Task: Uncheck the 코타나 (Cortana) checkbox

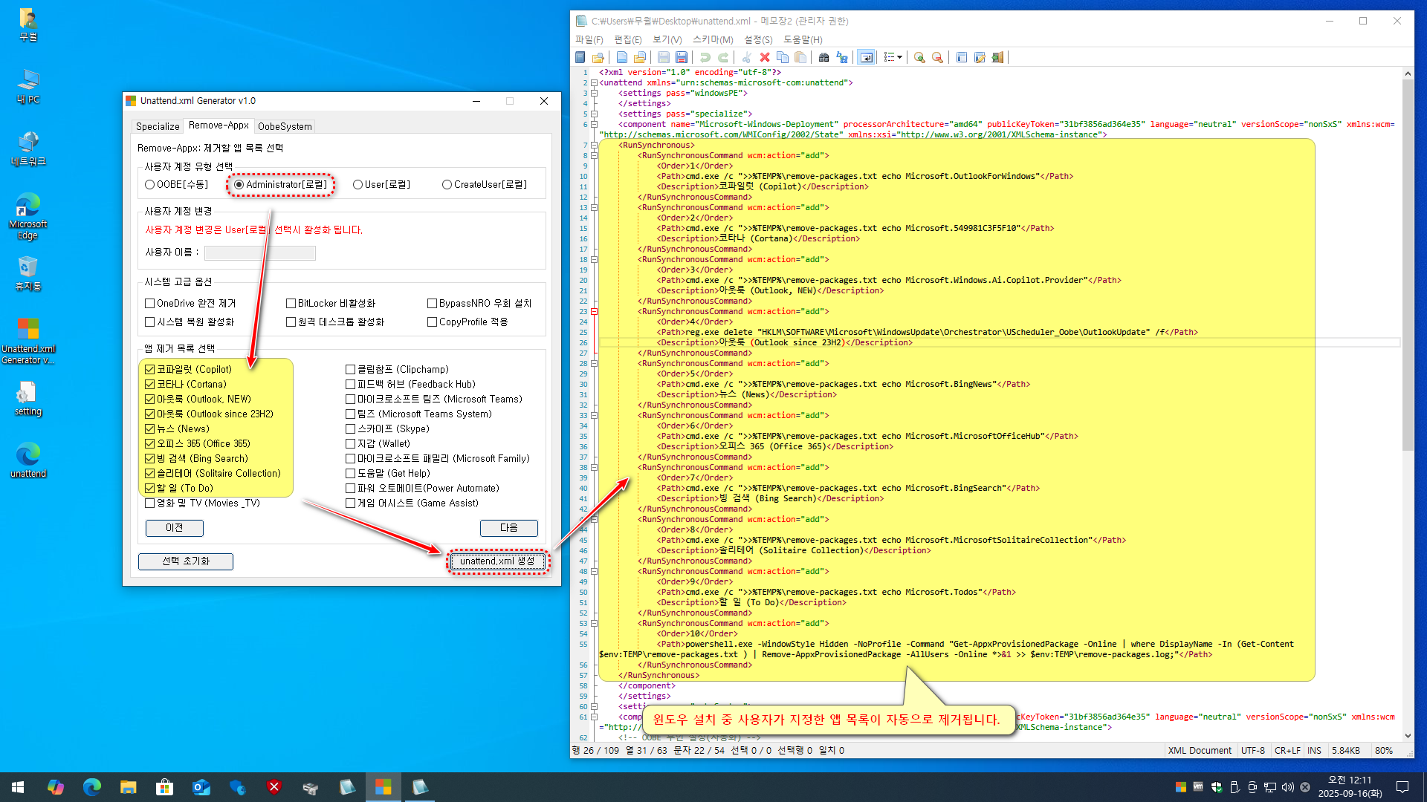Action: [150, 385]
